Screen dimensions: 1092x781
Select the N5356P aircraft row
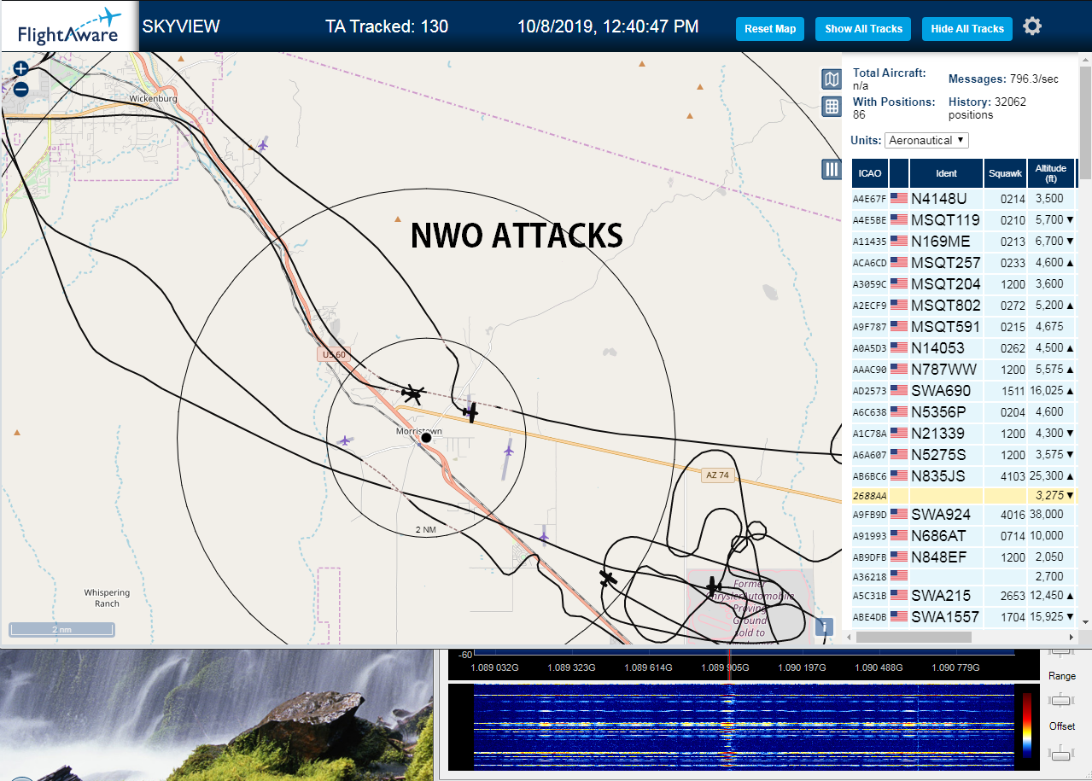point(965,411)
